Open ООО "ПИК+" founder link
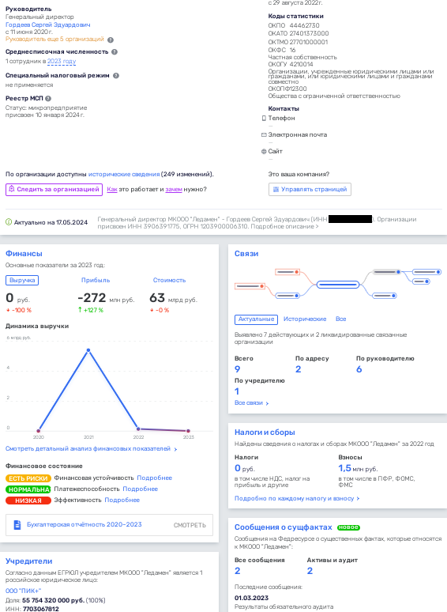The image size is (447, 612). (x=24, y=591)
